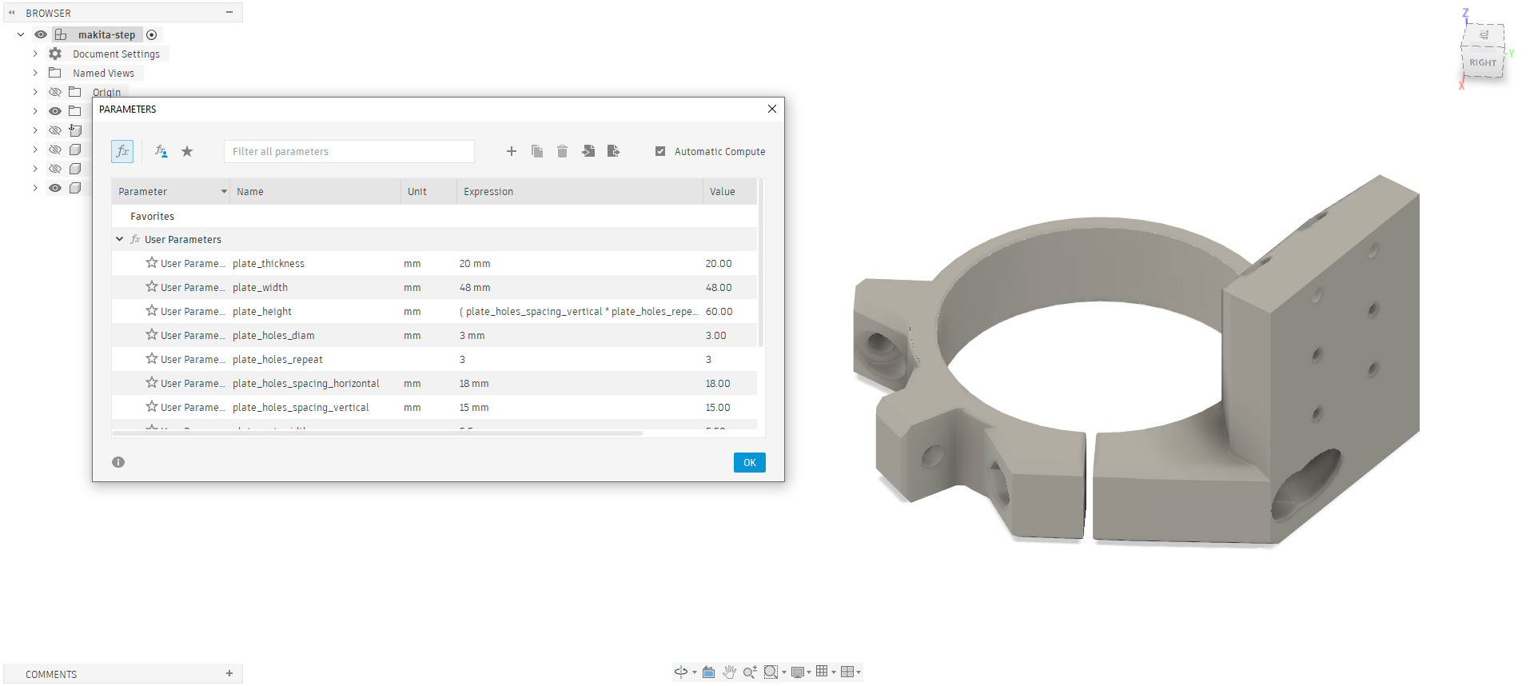Viewport: 1534px width, 686px height.
Task: Click the import parameters icon
Action: [588, 151]
